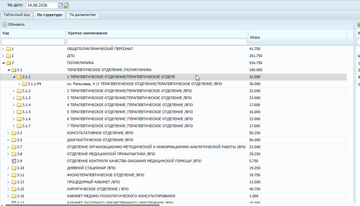Image resolution: width=360 pixels, height=206 pixels.
Task: Click the folder icon for row 3.1.1.Р4
Action: tap(24, 84)
